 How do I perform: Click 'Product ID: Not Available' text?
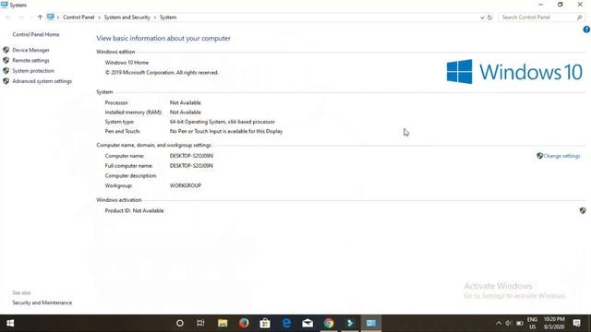(x=134, y=211)
